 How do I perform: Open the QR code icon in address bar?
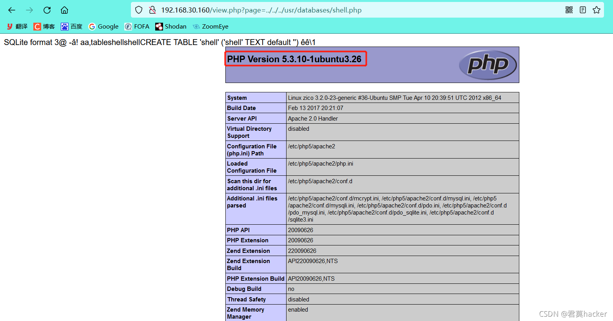tap(569, 10)
